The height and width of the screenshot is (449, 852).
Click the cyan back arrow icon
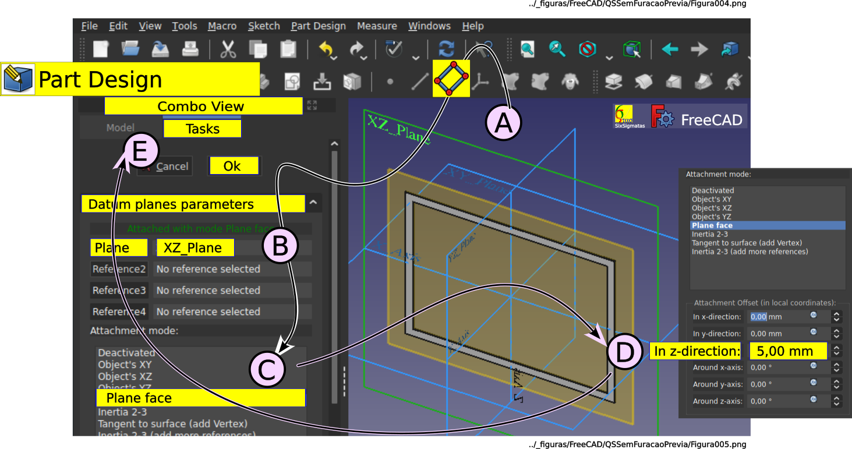coord(670,49)
